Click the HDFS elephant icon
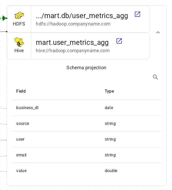 [19, 15]
